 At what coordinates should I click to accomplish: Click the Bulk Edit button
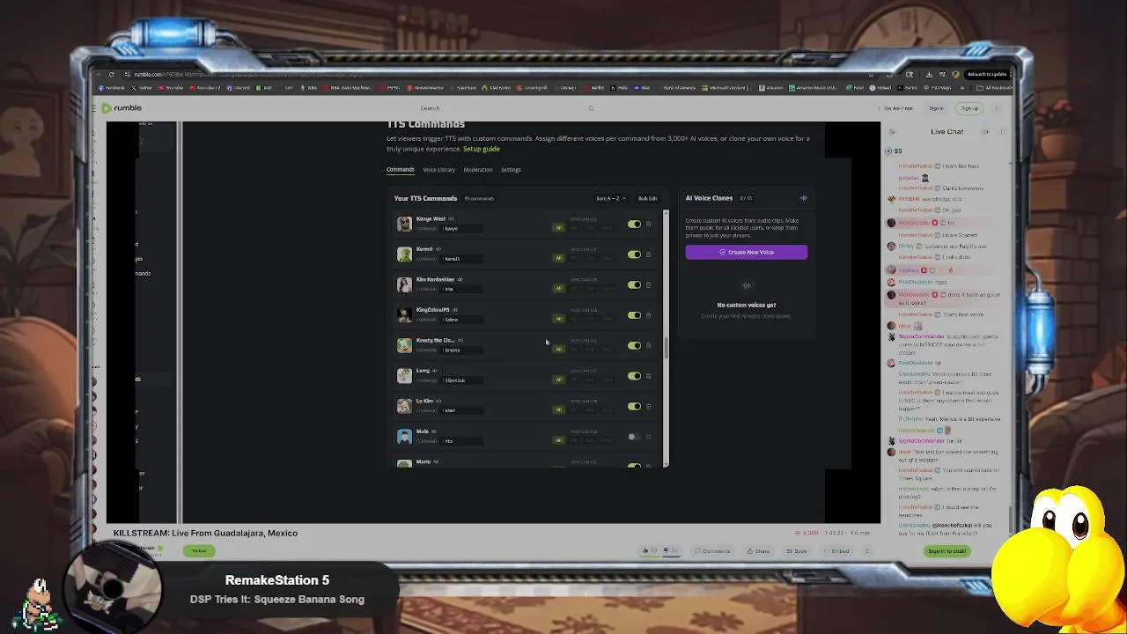647,198
